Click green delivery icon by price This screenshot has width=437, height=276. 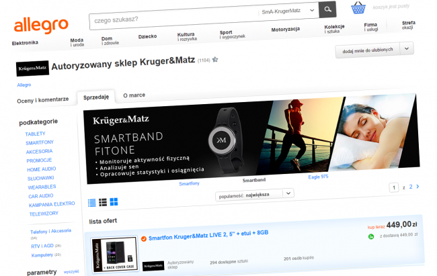click(371, 237)
